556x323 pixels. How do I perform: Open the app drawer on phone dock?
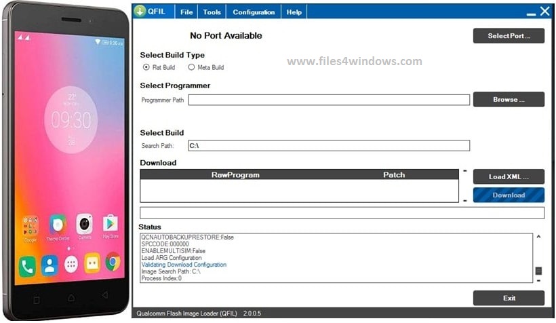pos(71,264)
